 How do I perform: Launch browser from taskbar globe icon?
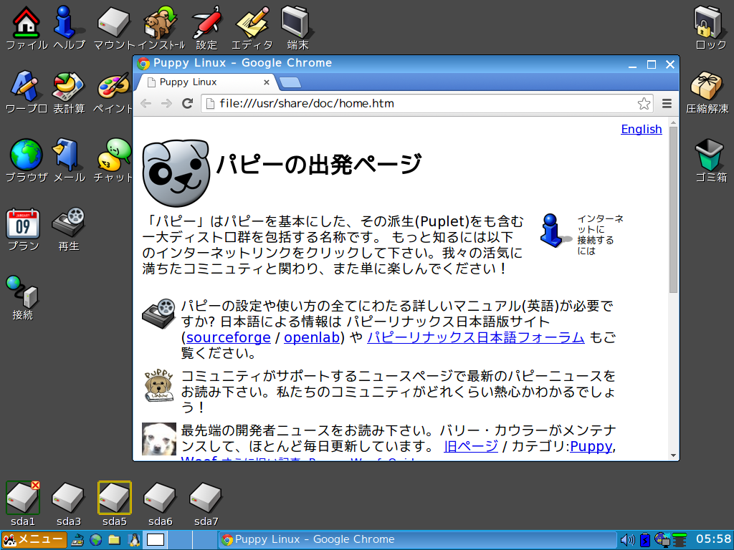click(x=96, y=540)
